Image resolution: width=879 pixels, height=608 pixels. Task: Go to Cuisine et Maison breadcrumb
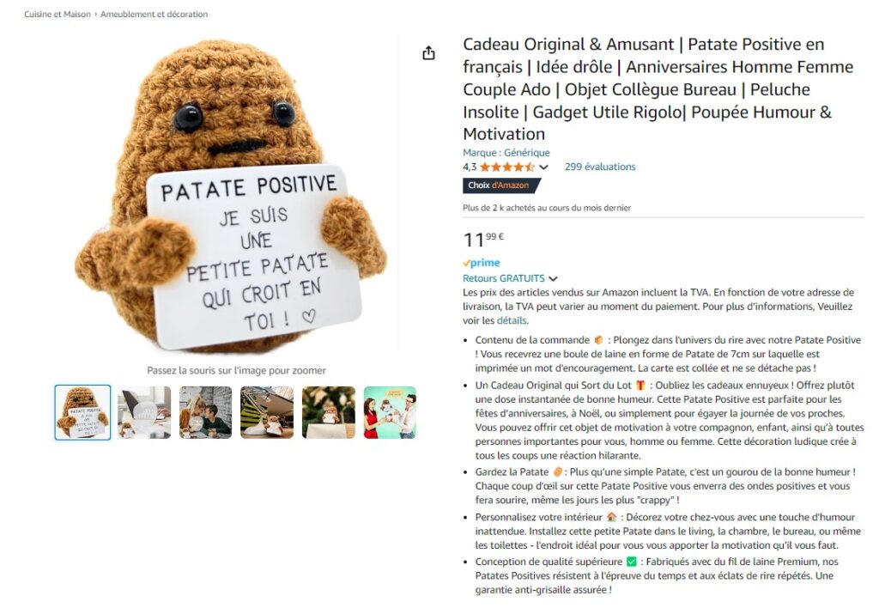58,14
